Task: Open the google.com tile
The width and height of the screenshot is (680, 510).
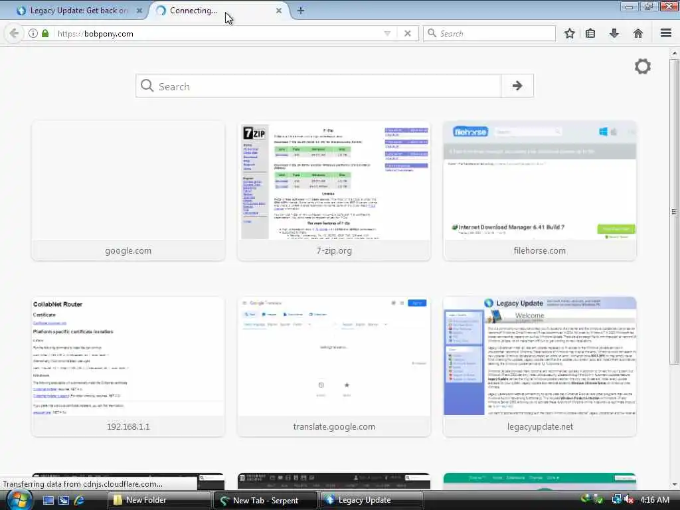Action: (128, 191)
